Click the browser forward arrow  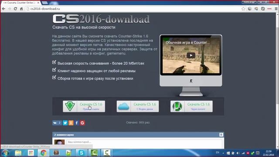(10, 9)
